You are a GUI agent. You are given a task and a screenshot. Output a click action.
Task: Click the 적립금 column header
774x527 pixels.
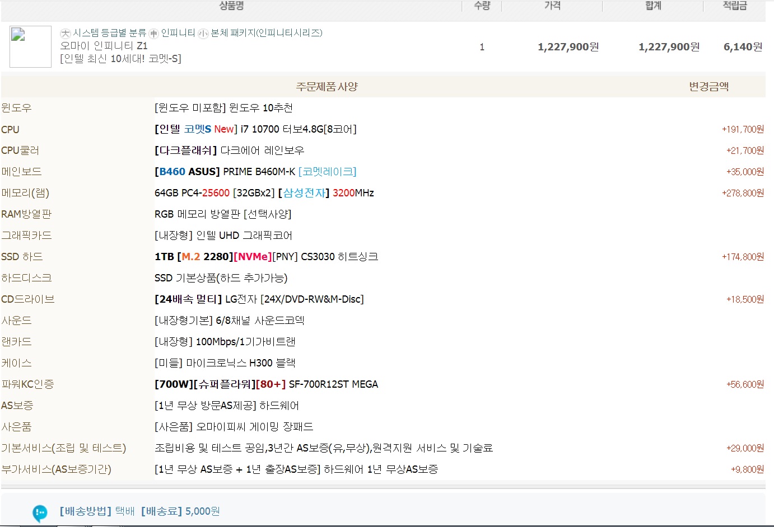tap(734, 5)
